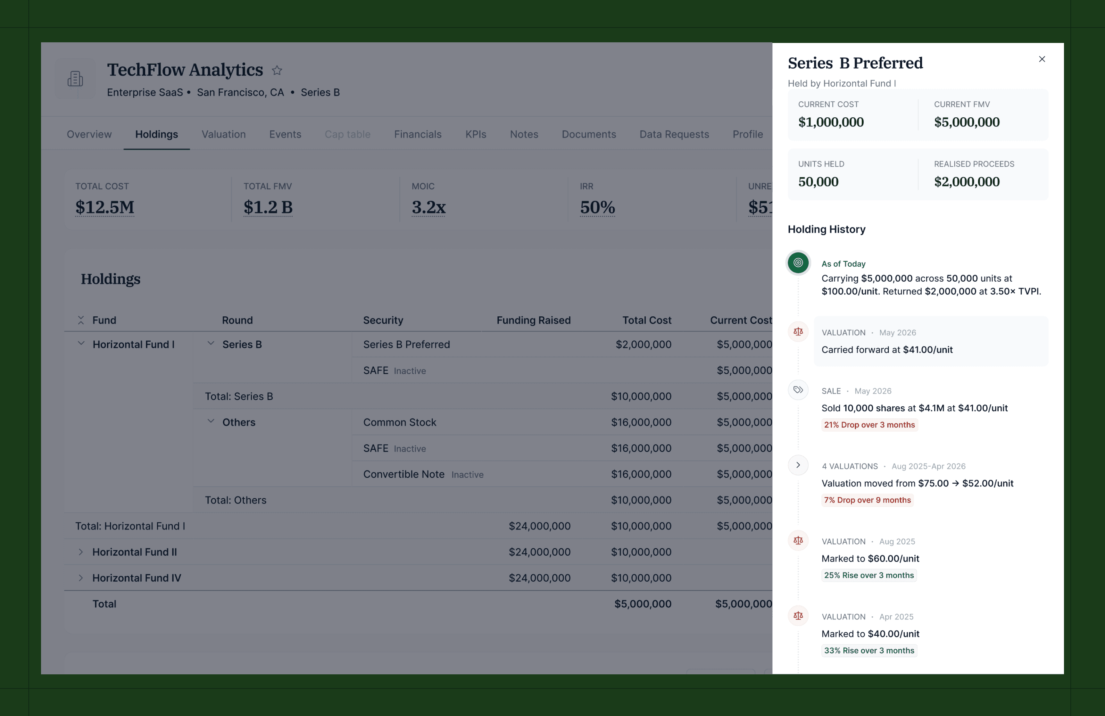The width and height of the screenshot is (1105, 716).
Task: Click the Series B Preferred security cell
Action: coord(406,344)
